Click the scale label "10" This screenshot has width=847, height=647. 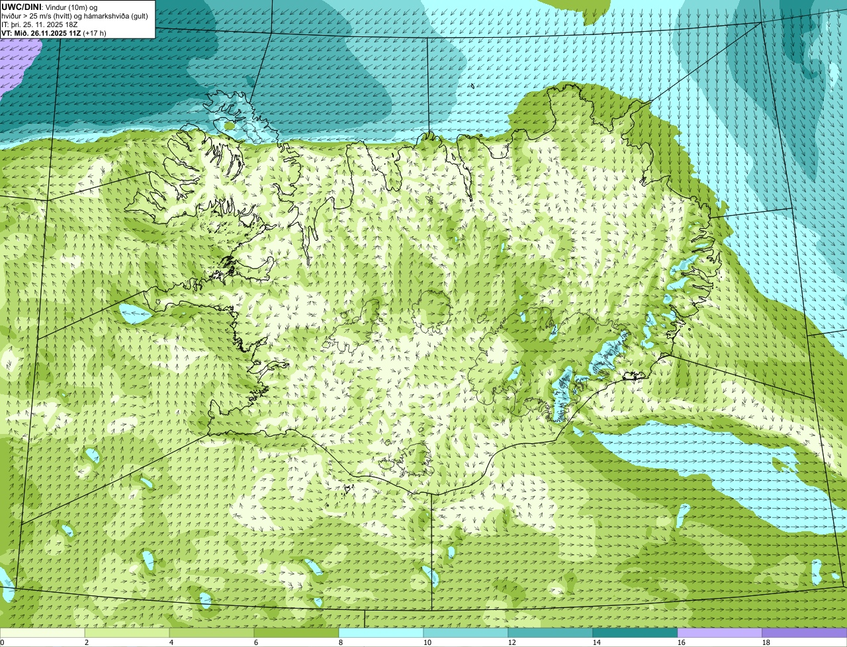coord(427,642)
